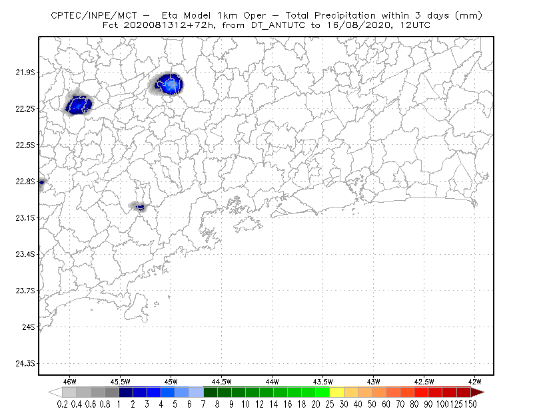
Task: Click the yellow 25 mm legend swatch
Action: point(336,392)
